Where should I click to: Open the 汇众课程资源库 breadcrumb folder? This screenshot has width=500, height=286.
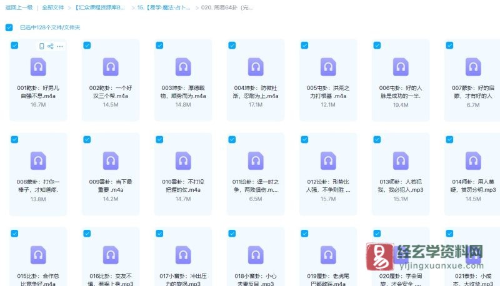pos(100,7)
